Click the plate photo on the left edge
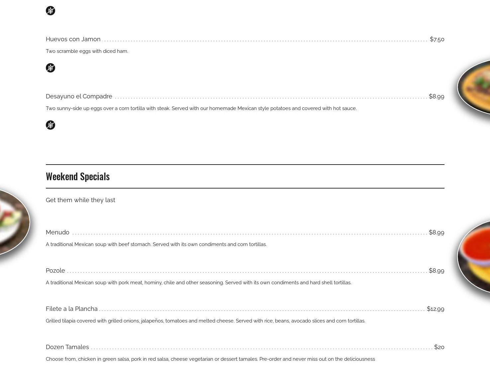This screenshot has width=490, height=389. point(13,222)
